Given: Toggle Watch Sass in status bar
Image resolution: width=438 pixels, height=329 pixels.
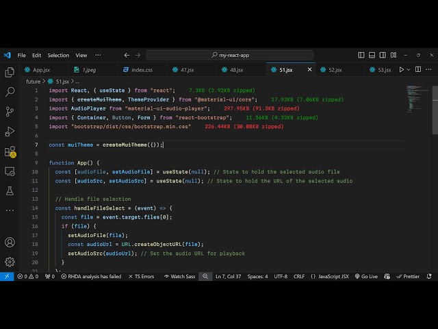Looking at the screenshot, I should coord(178,276).
